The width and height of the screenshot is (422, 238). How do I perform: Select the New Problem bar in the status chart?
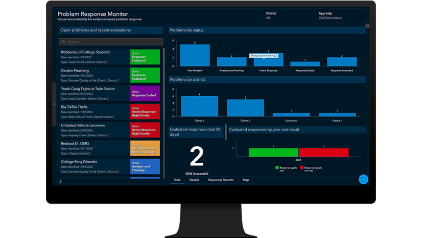195,55
